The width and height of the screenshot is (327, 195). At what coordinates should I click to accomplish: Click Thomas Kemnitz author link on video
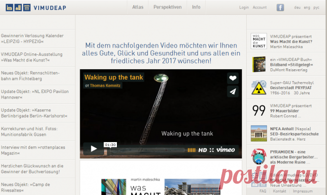click(x=105, y=86)
